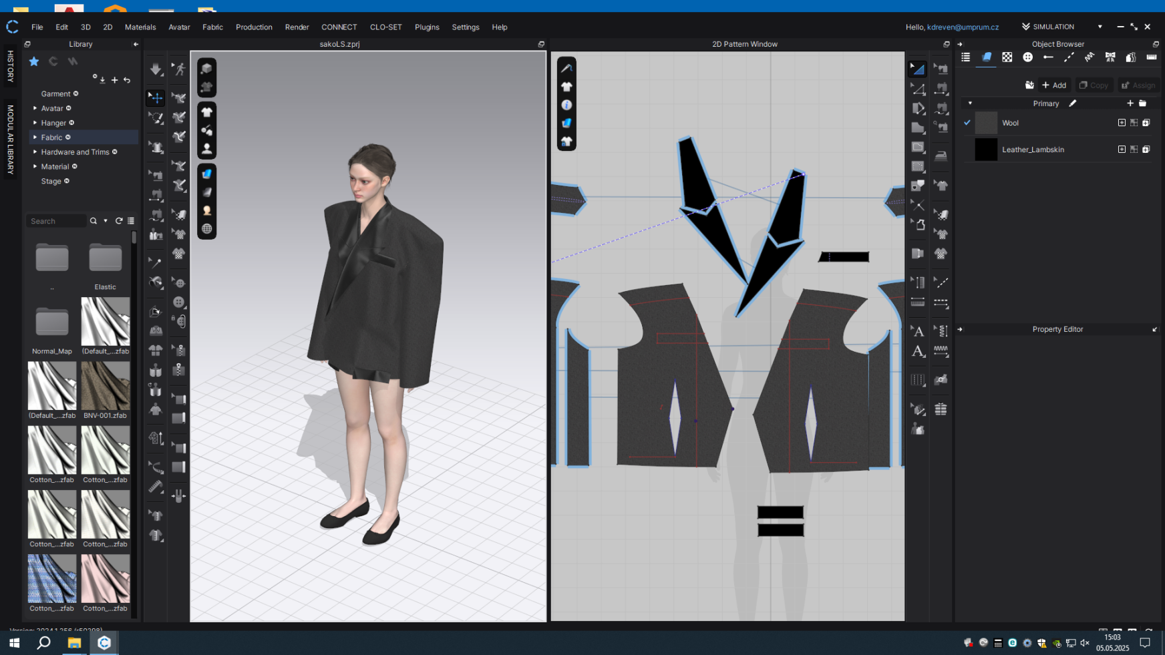
Task: Click the pencil icon to rename Primary
Action: 1073,103
